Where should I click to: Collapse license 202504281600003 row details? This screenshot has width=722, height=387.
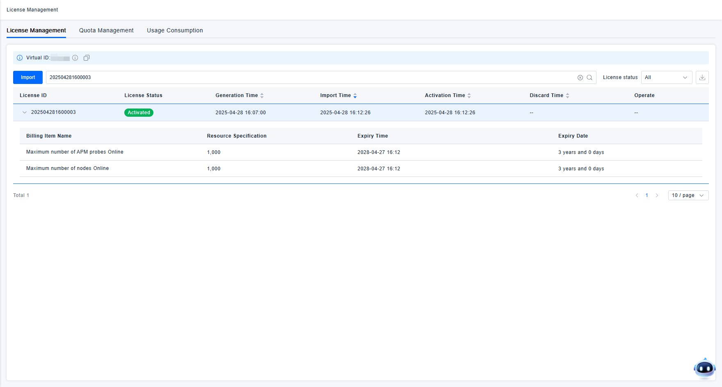25,112
